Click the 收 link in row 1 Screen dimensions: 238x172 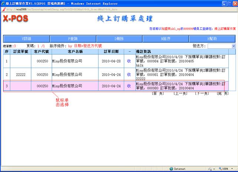(x=129, y=61)
